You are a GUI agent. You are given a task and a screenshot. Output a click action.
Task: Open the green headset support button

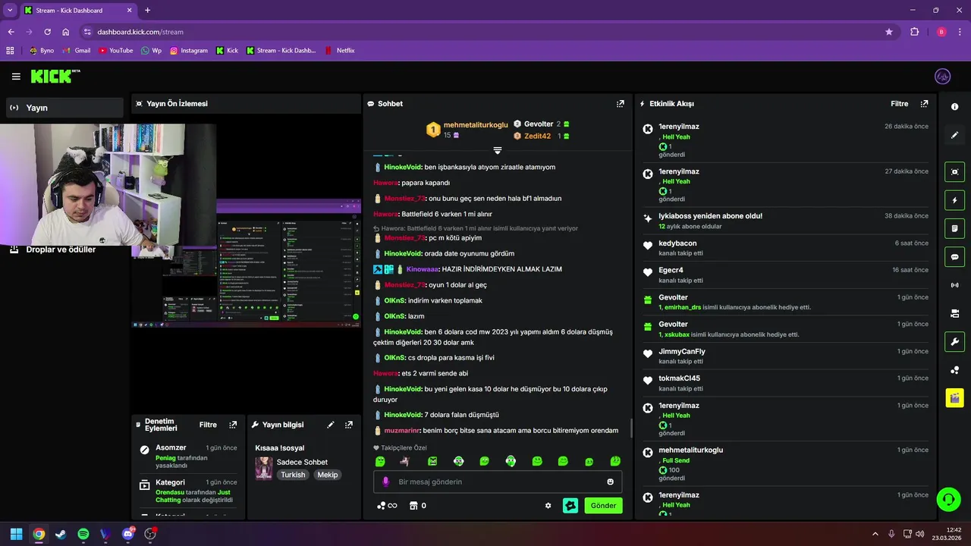coord(948,499)
